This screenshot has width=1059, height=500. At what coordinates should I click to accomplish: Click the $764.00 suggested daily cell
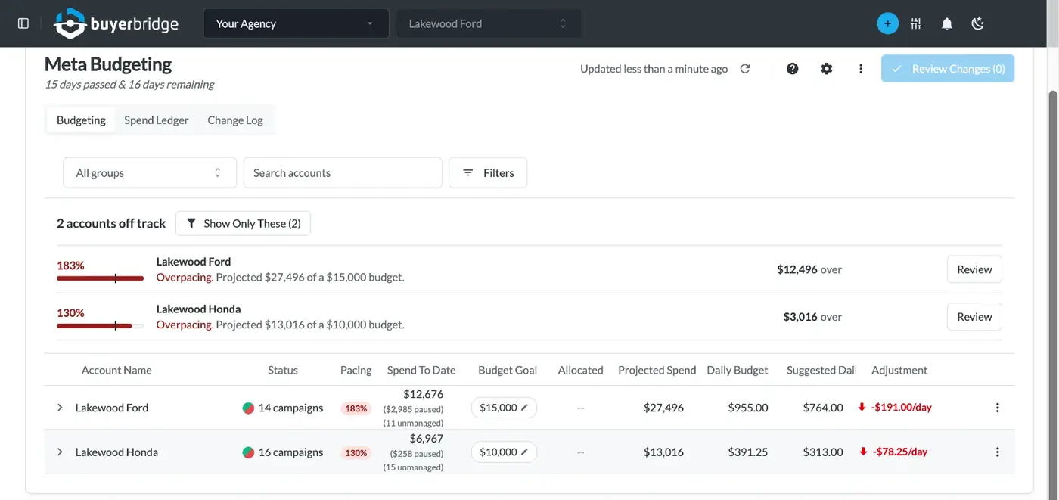[823, 408]
